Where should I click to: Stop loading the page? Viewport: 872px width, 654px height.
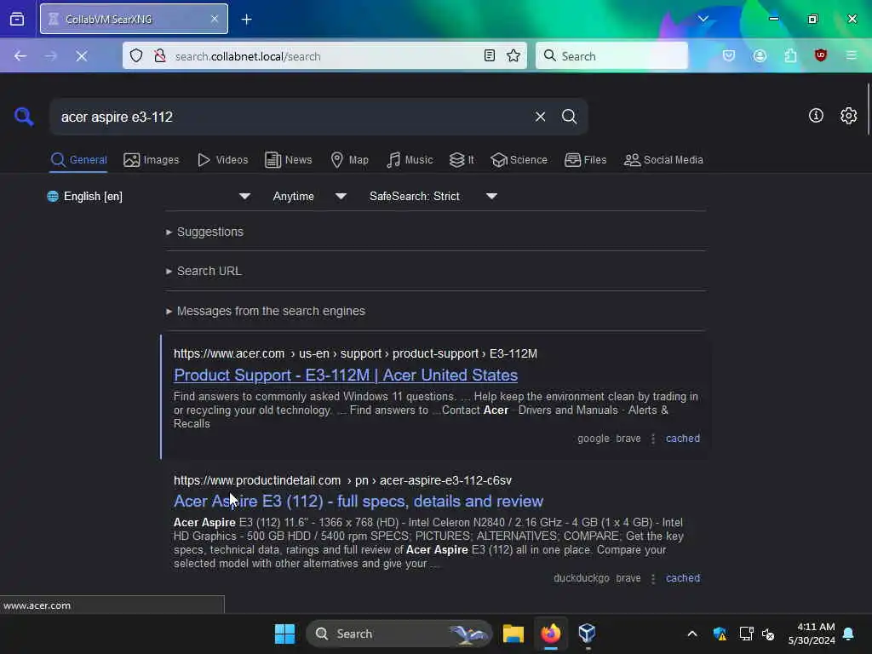tap(81, 55)
